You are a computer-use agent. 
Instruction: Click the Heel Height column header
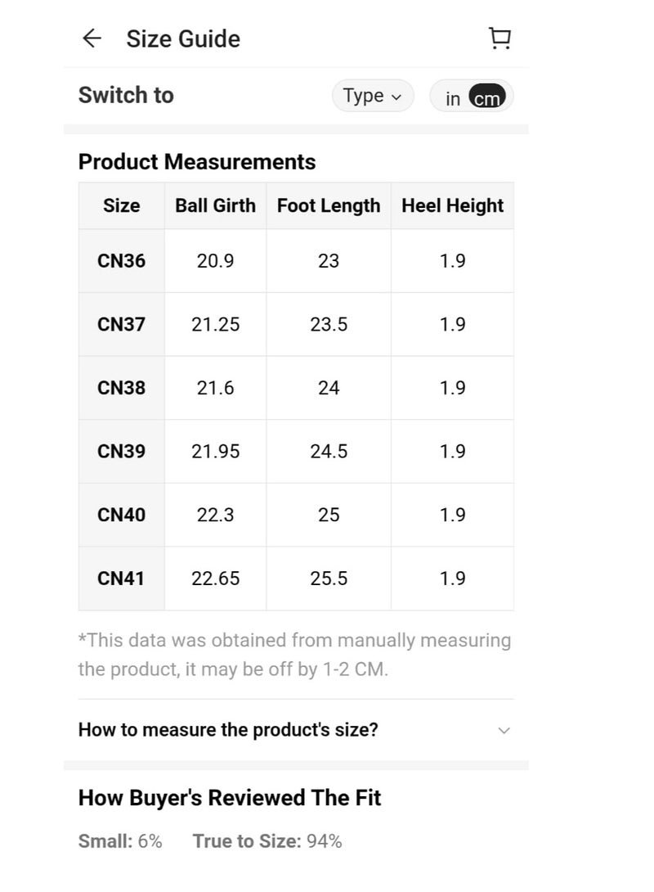452,205
